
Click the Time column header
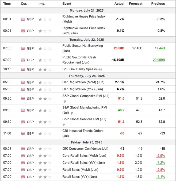click(x=7, y=4)
